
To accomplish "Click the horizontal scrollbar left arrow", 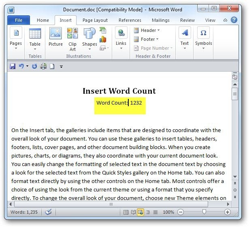I will pyautogui.click(x=11, y=204).
